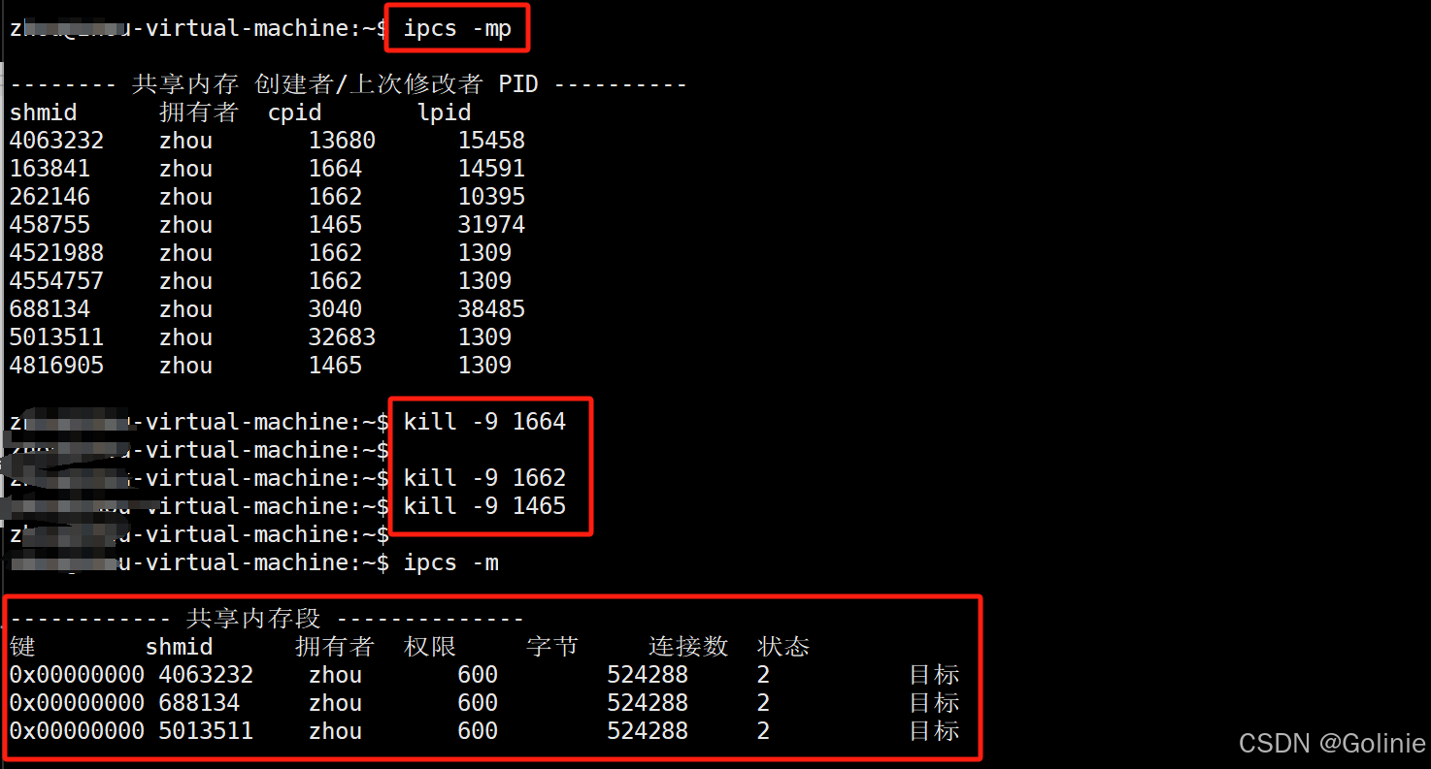The height and width of the screenshot is (769, 1431).
Task: Click '目标' status in the 4063232 row
Action: click(934, 674)
